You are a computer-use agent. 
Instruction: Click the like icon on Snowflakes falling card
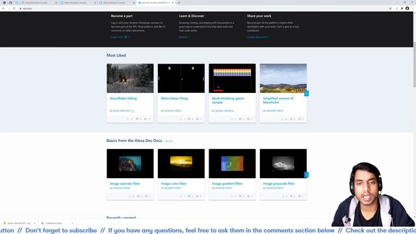point(146,119)
